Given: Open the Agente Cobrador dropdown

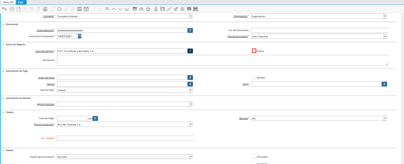Looking at the screenshot, I should point(191,104).
